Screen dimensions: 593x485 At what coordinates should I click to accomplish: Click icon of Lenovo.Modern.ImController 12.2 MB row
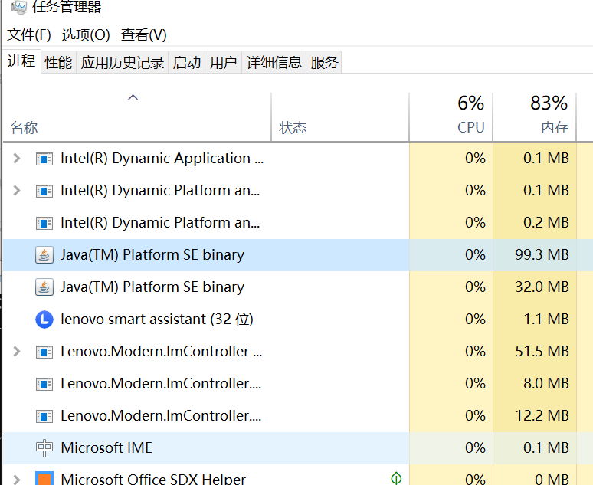[x=44, y=417]
